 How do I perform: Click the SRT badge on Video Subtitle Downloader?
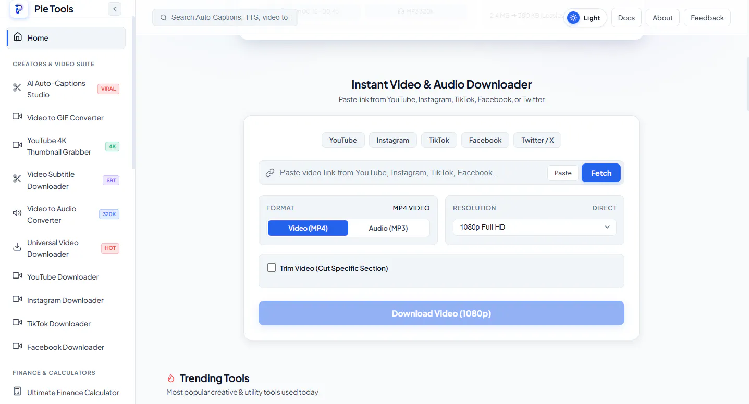[111, 181]
